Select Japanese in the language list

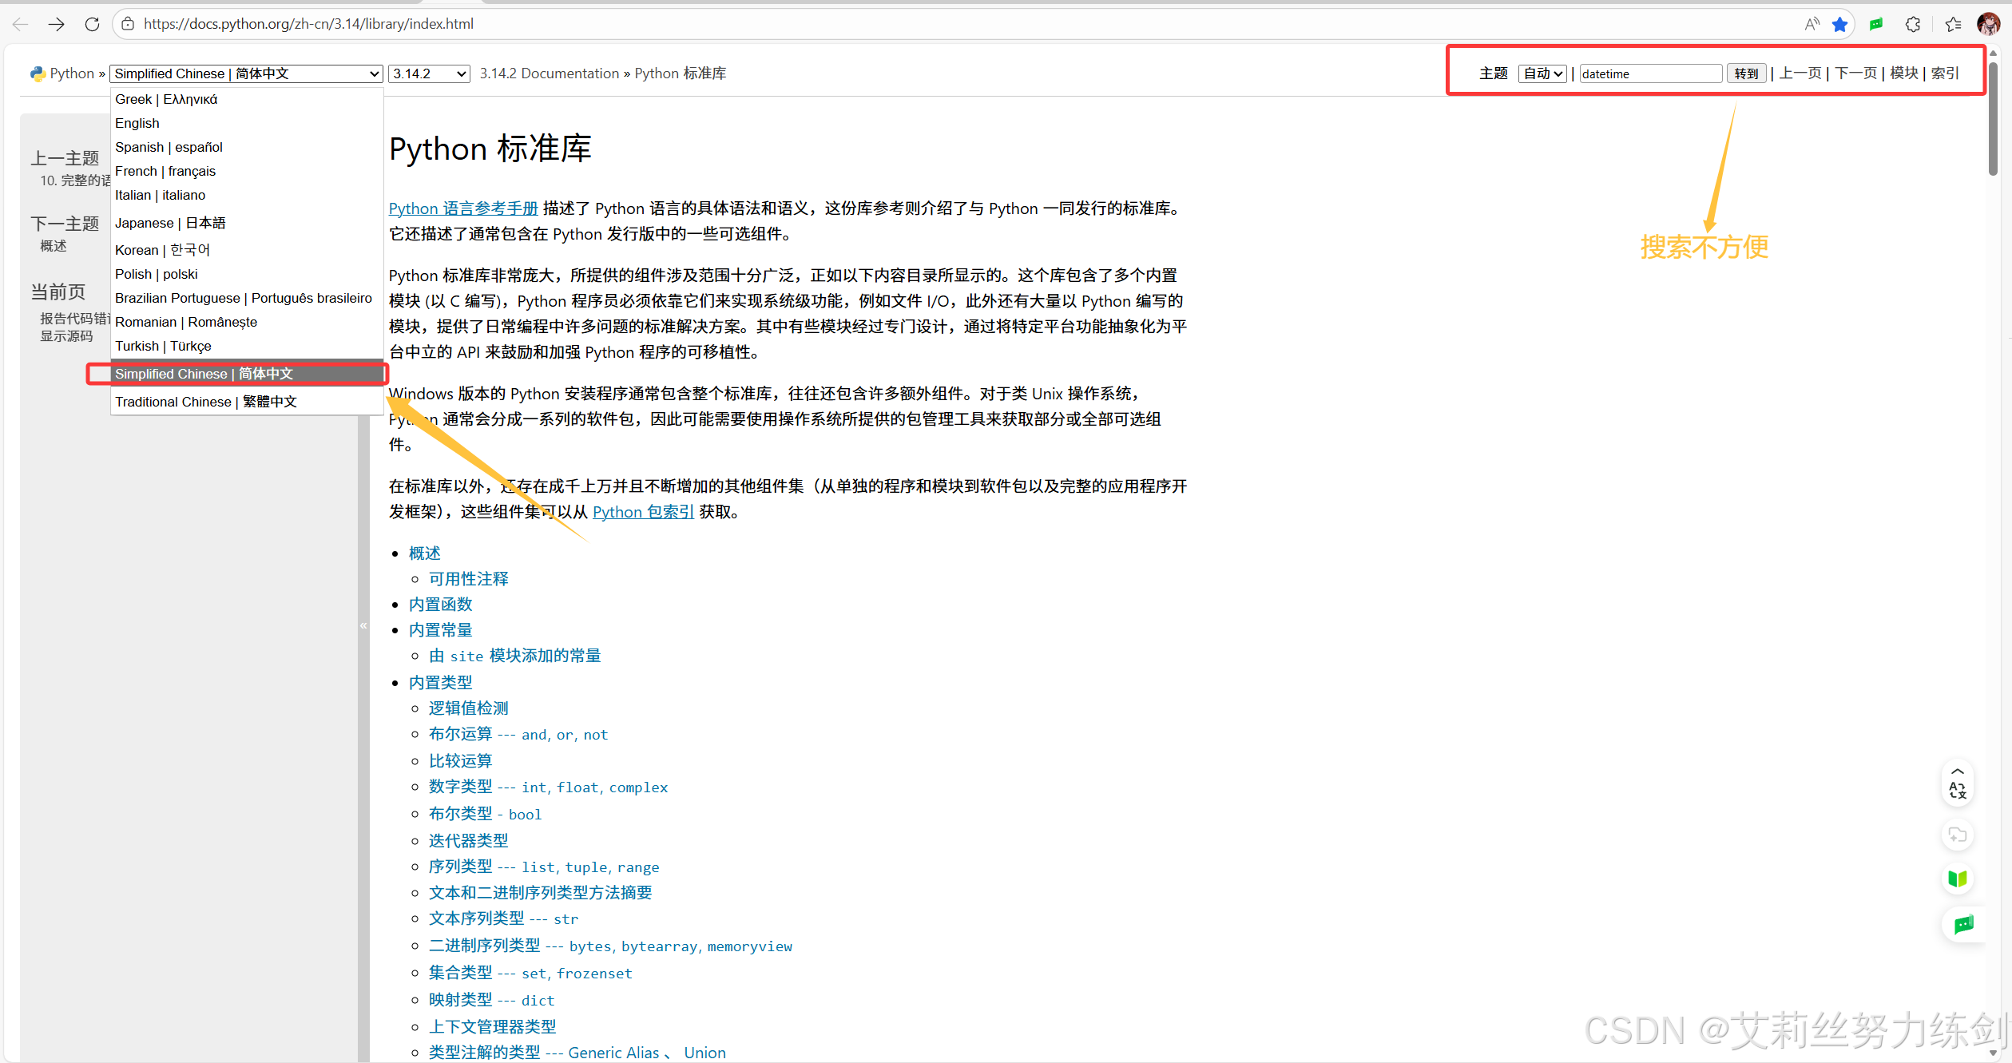coord(170,223)
